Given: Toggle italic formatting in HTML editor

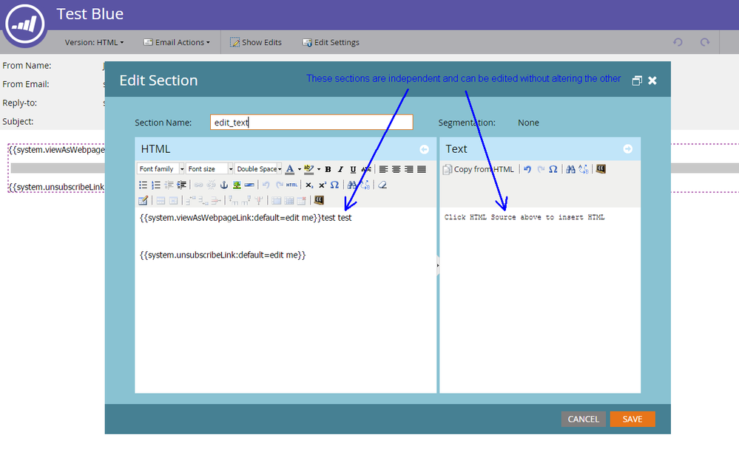Looking at the screenshot, I should 340,169.
